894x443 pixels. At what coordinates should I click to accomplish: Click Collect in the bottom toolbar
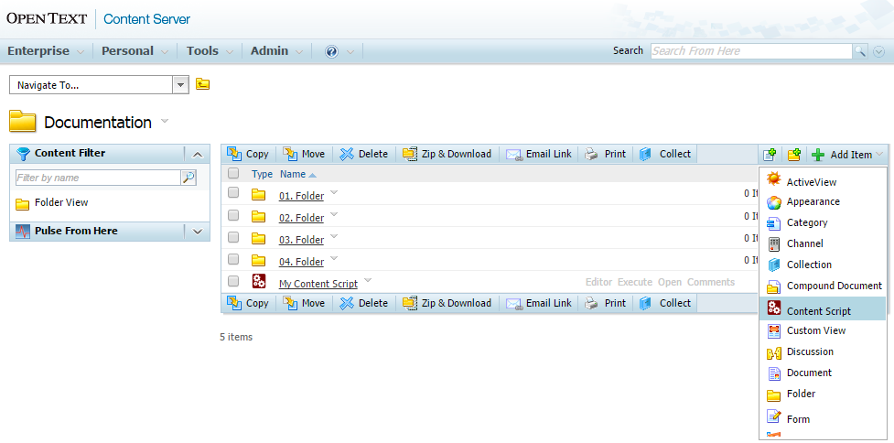tap(665, 303)
